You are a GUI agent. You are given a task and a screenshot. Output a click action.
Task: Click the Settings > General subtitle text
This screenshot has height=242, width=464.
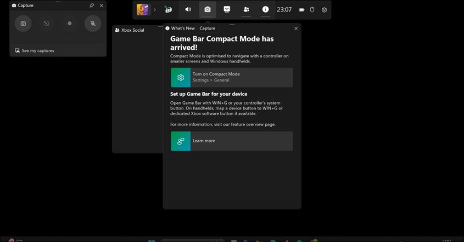(x=211, y=80)
